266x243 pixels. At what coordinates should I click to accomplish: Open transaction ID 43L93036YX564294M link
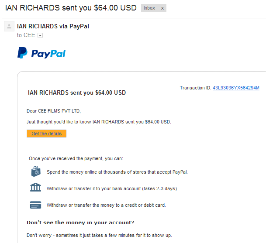coord(236,88)
